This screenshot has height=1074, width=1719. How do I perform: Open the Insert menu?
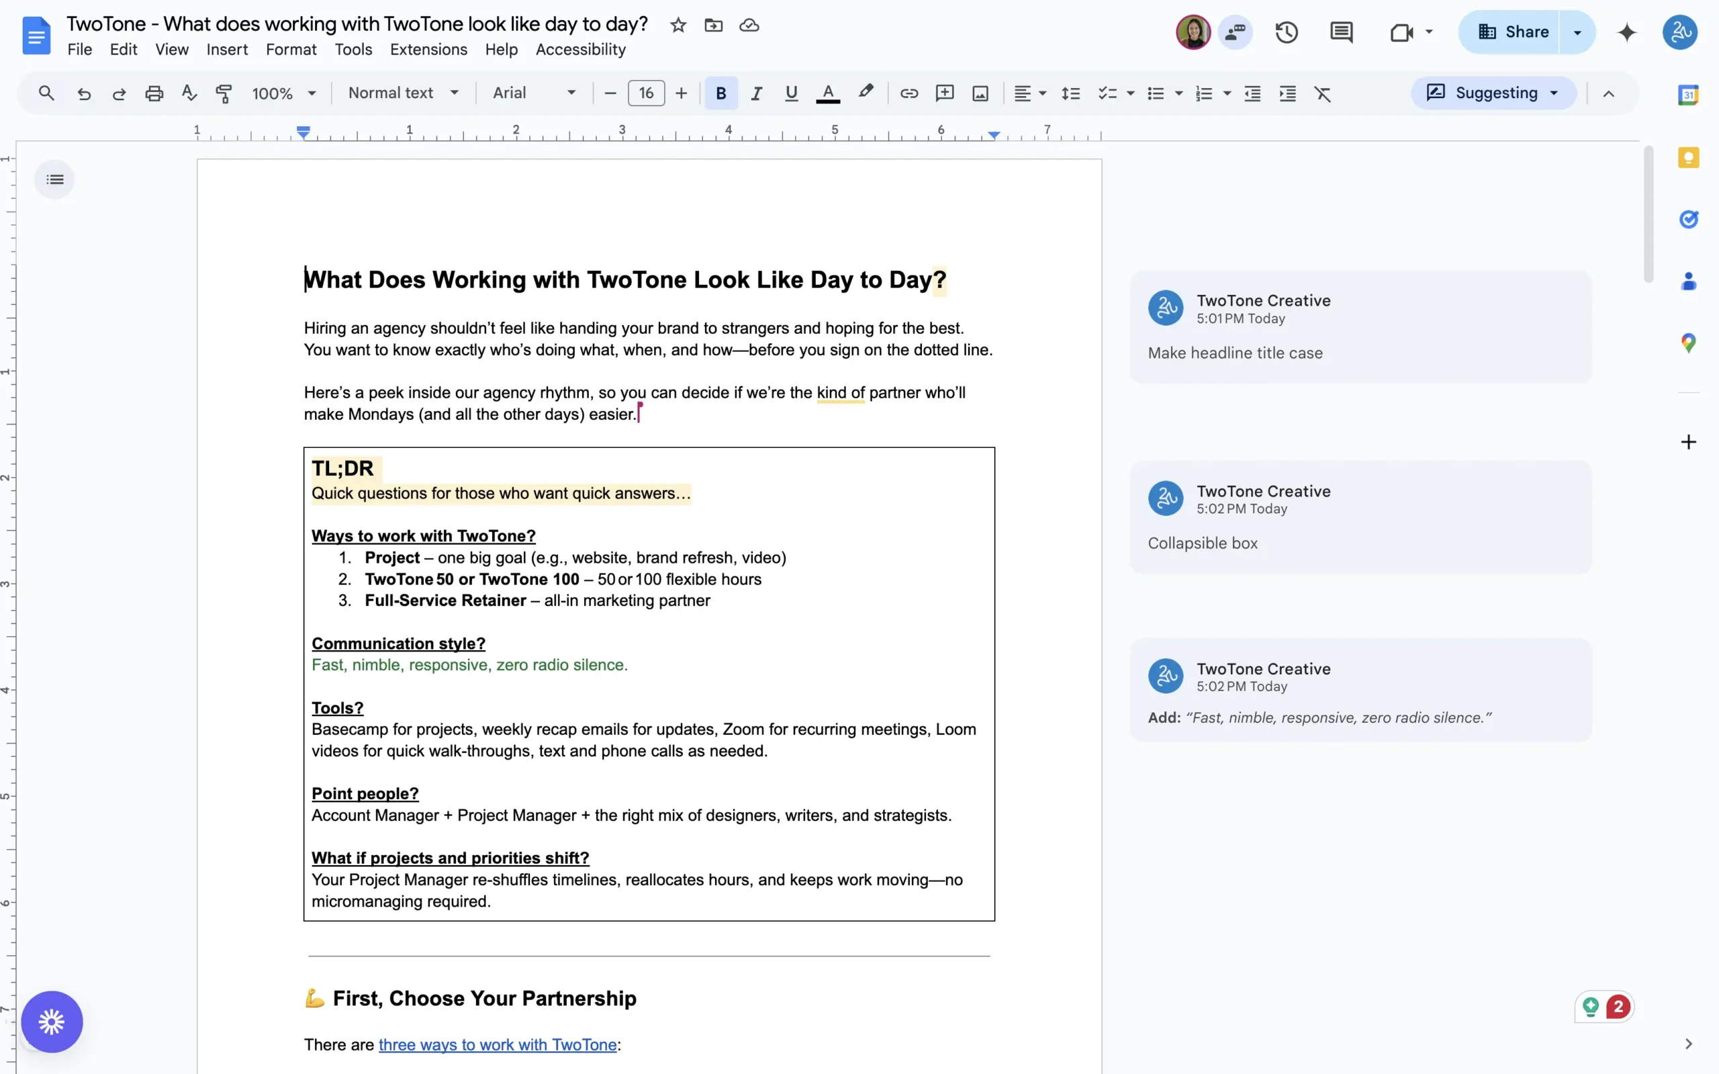[227, 50]
